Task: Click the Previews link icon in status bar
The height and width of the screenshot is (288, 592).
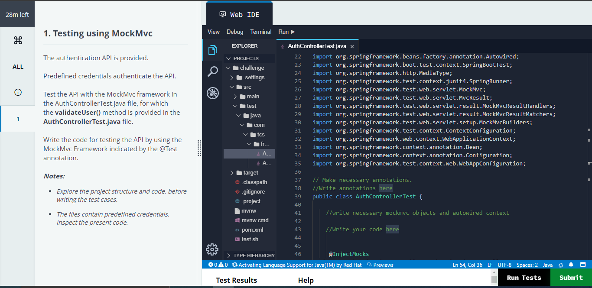Action: tap(370, 265)
